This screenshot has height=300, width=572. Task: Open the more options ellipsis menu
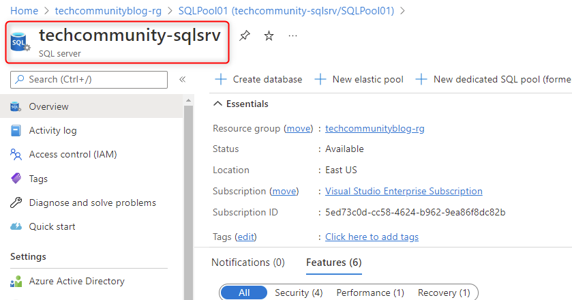tap(292, 35)
